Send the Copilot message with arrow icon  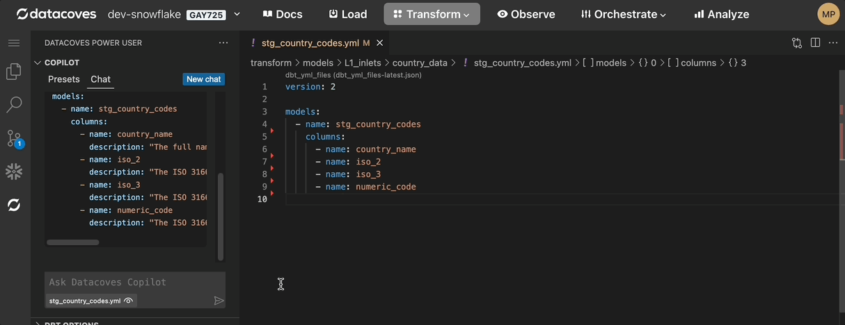click(x=219, y=301)
